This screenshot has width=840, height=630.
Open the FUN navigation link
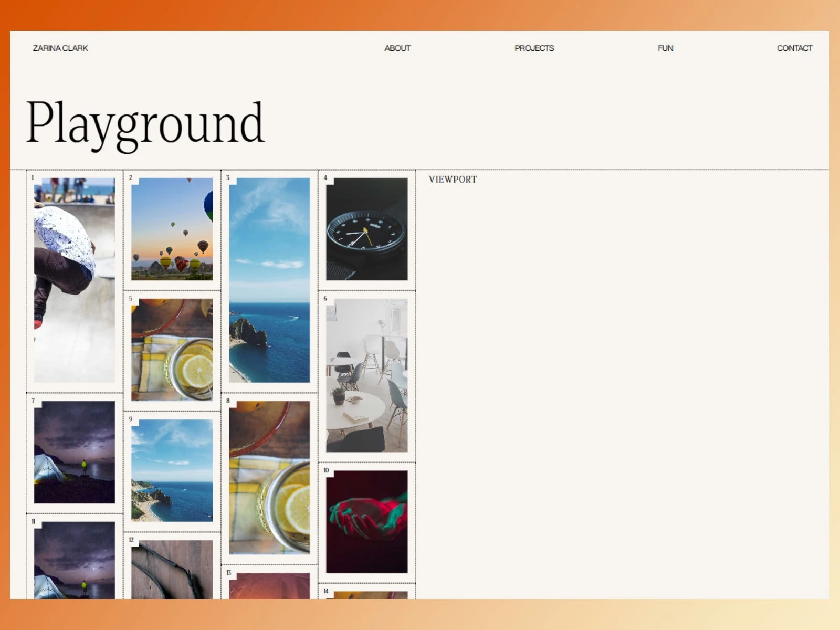665,48
